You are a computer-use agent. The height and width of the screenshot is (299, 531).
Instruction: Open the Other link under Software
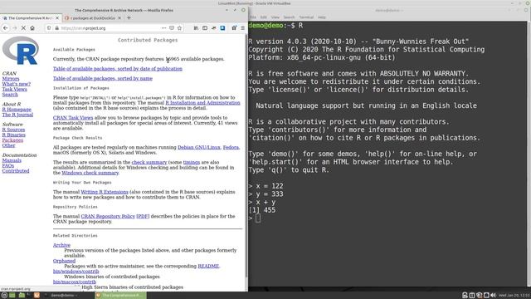click(8, 145)
